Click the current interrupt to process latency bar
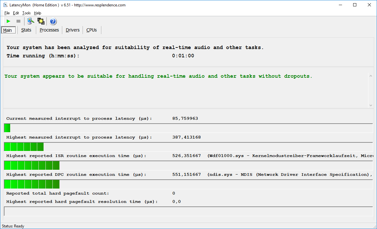The image size is (377, 229). coord(7,128)
